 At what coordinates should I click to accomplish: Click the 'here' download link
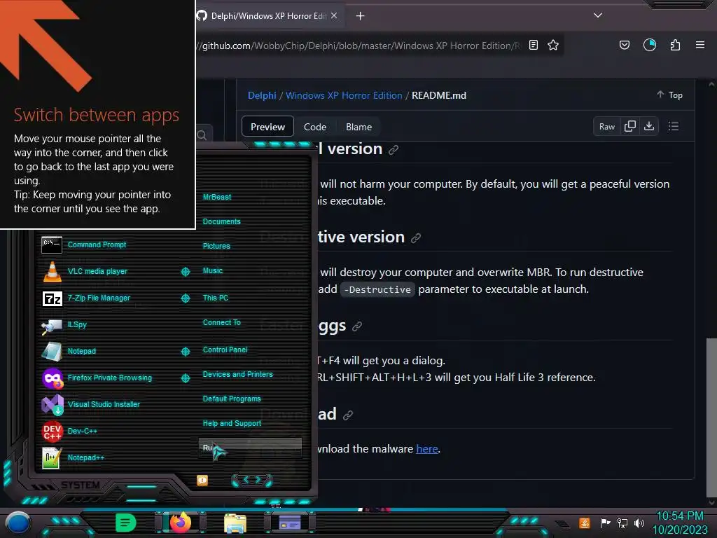[427, 449]
